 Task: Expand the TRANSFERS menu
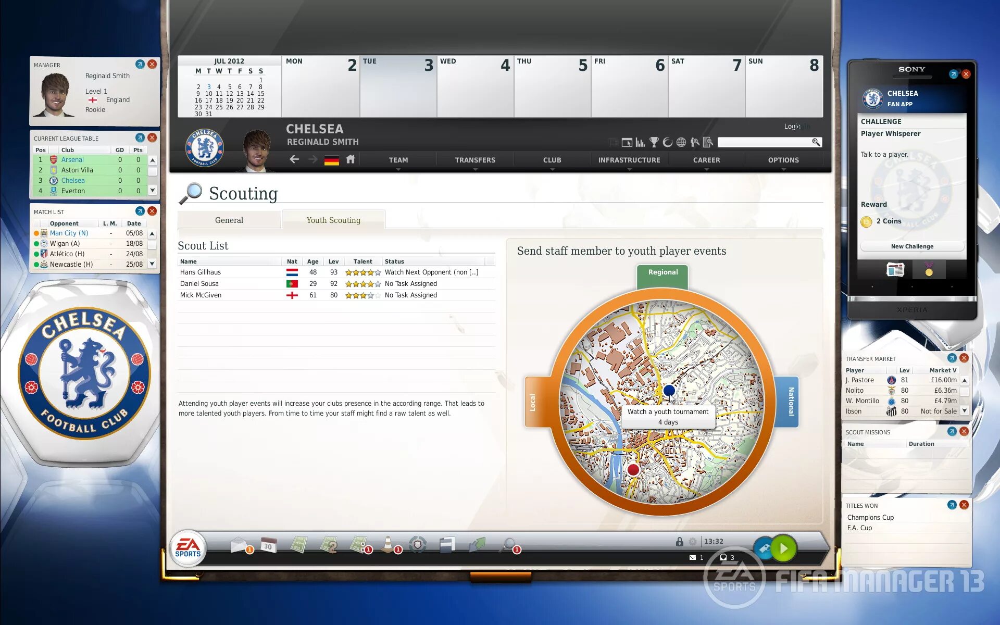point(475,160)
